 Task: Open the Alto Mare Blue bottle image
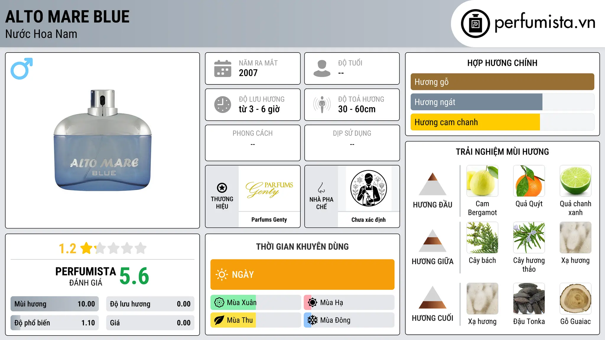coord(103,140)
